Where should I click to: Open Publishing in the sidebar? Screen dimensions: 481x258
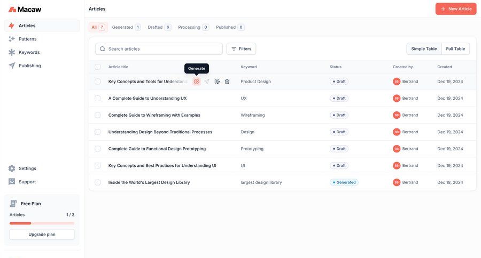(42, 66)
